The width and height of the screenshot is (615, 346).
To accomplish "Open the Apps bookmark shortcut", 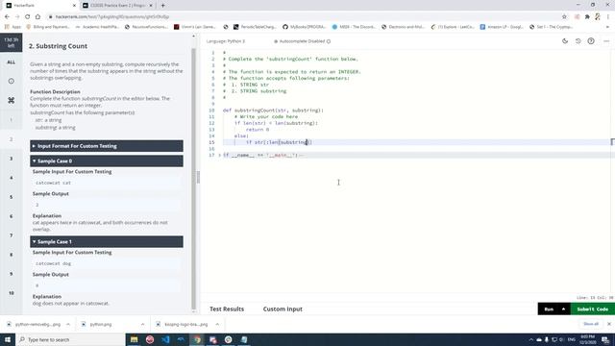I will click(12, 27).
